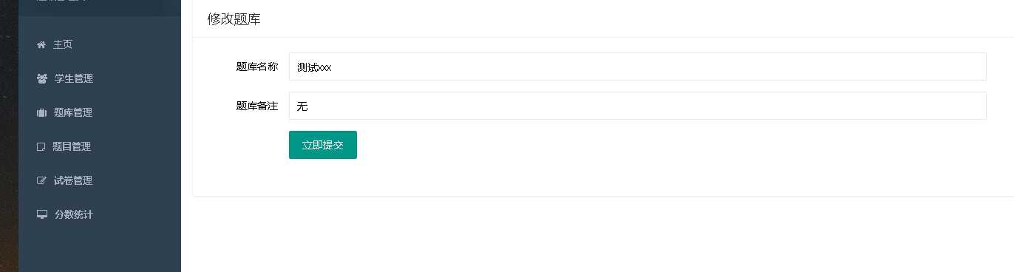Click the 修改题库 panel heading

click(x=234, y=19)
